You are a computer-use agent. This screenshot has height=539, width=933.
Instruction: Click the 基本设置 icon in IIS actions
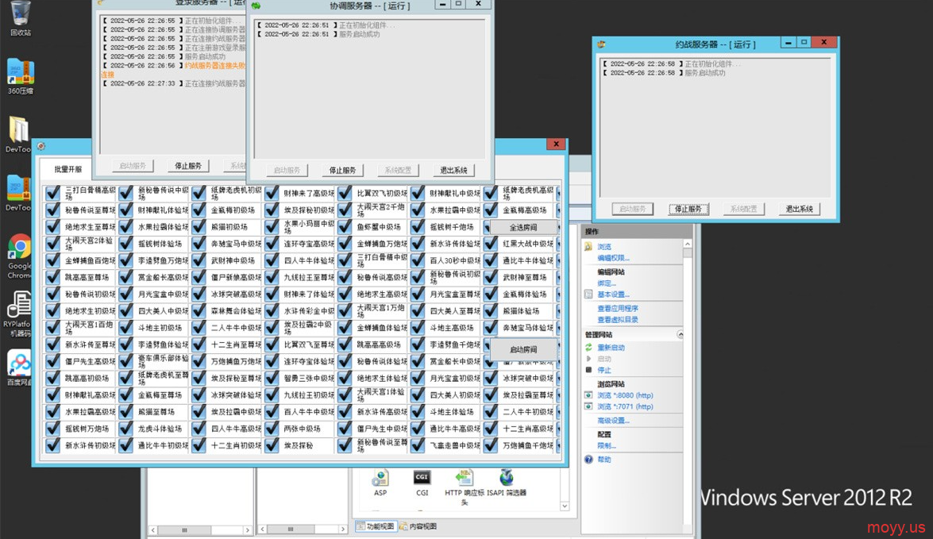click(588, 294)
